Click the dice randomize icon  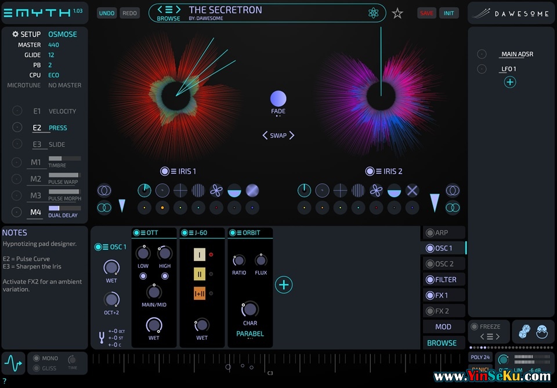pos(524,331)
